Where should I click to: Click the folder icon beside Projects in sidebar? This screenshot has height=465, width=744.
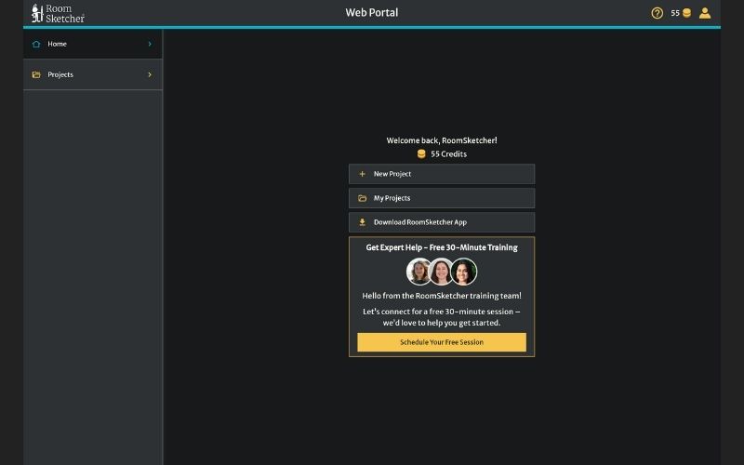point(36,74)
